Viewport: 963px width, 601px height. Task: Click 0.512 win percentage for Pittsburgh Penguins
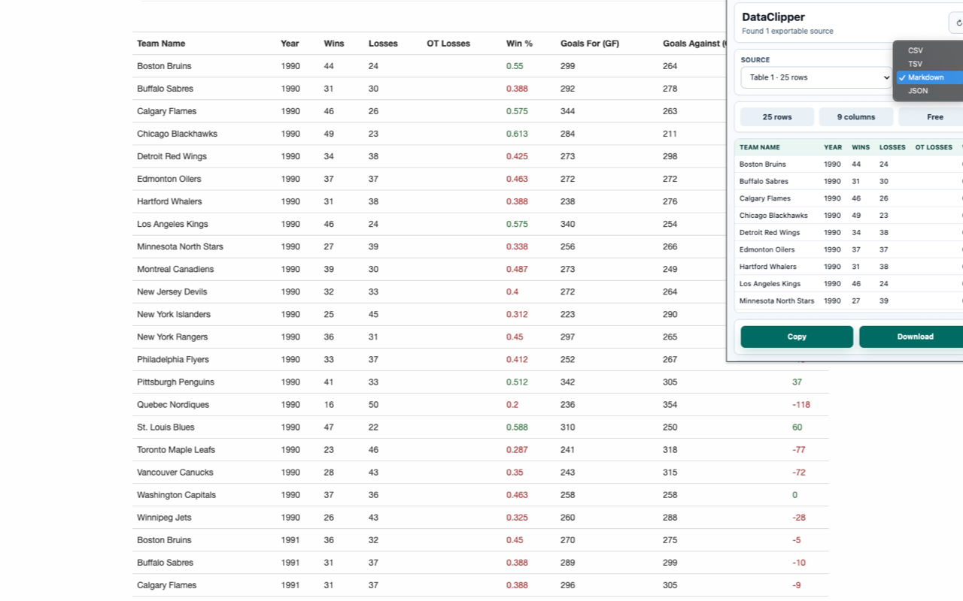(x=517, y=382)
